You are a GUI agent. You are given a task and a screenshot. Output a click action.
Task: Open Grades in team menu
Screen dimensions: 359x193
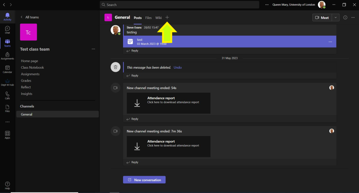pos(26,81)
